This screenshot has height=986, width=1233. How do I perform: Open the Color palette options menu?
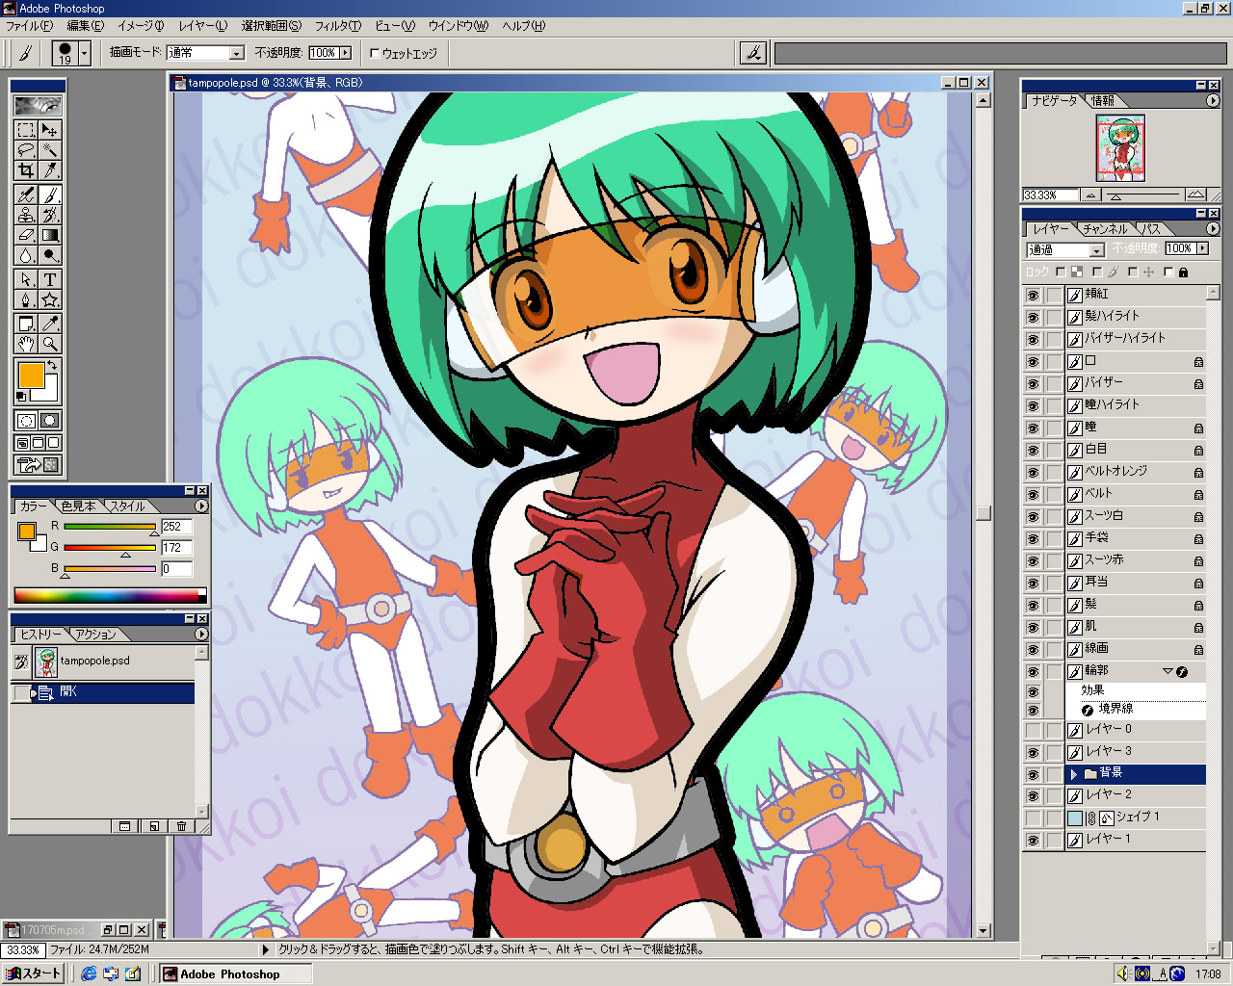201,506
